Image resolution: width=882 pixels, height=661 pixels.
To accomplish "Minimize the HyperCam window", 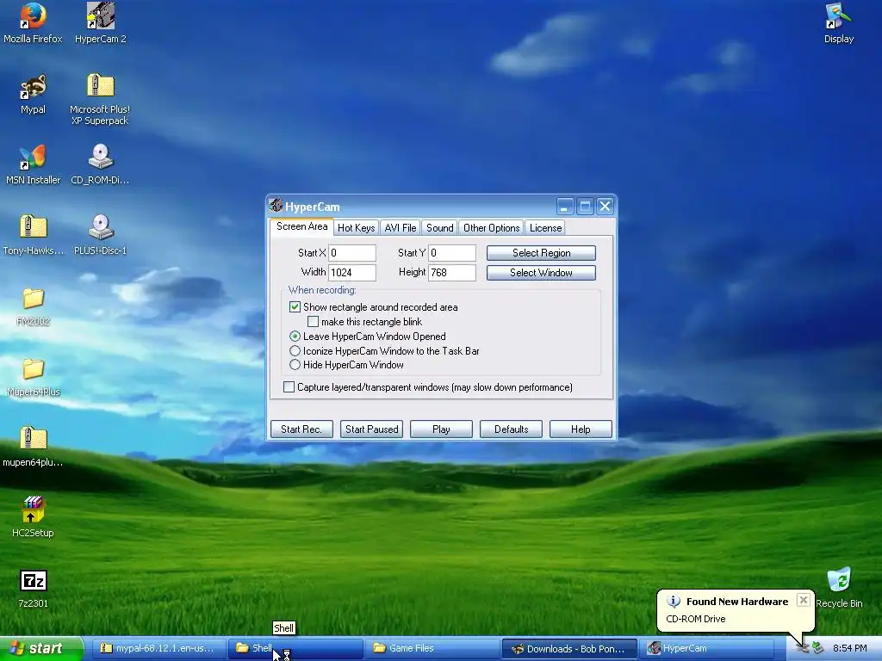I will 565,207.
